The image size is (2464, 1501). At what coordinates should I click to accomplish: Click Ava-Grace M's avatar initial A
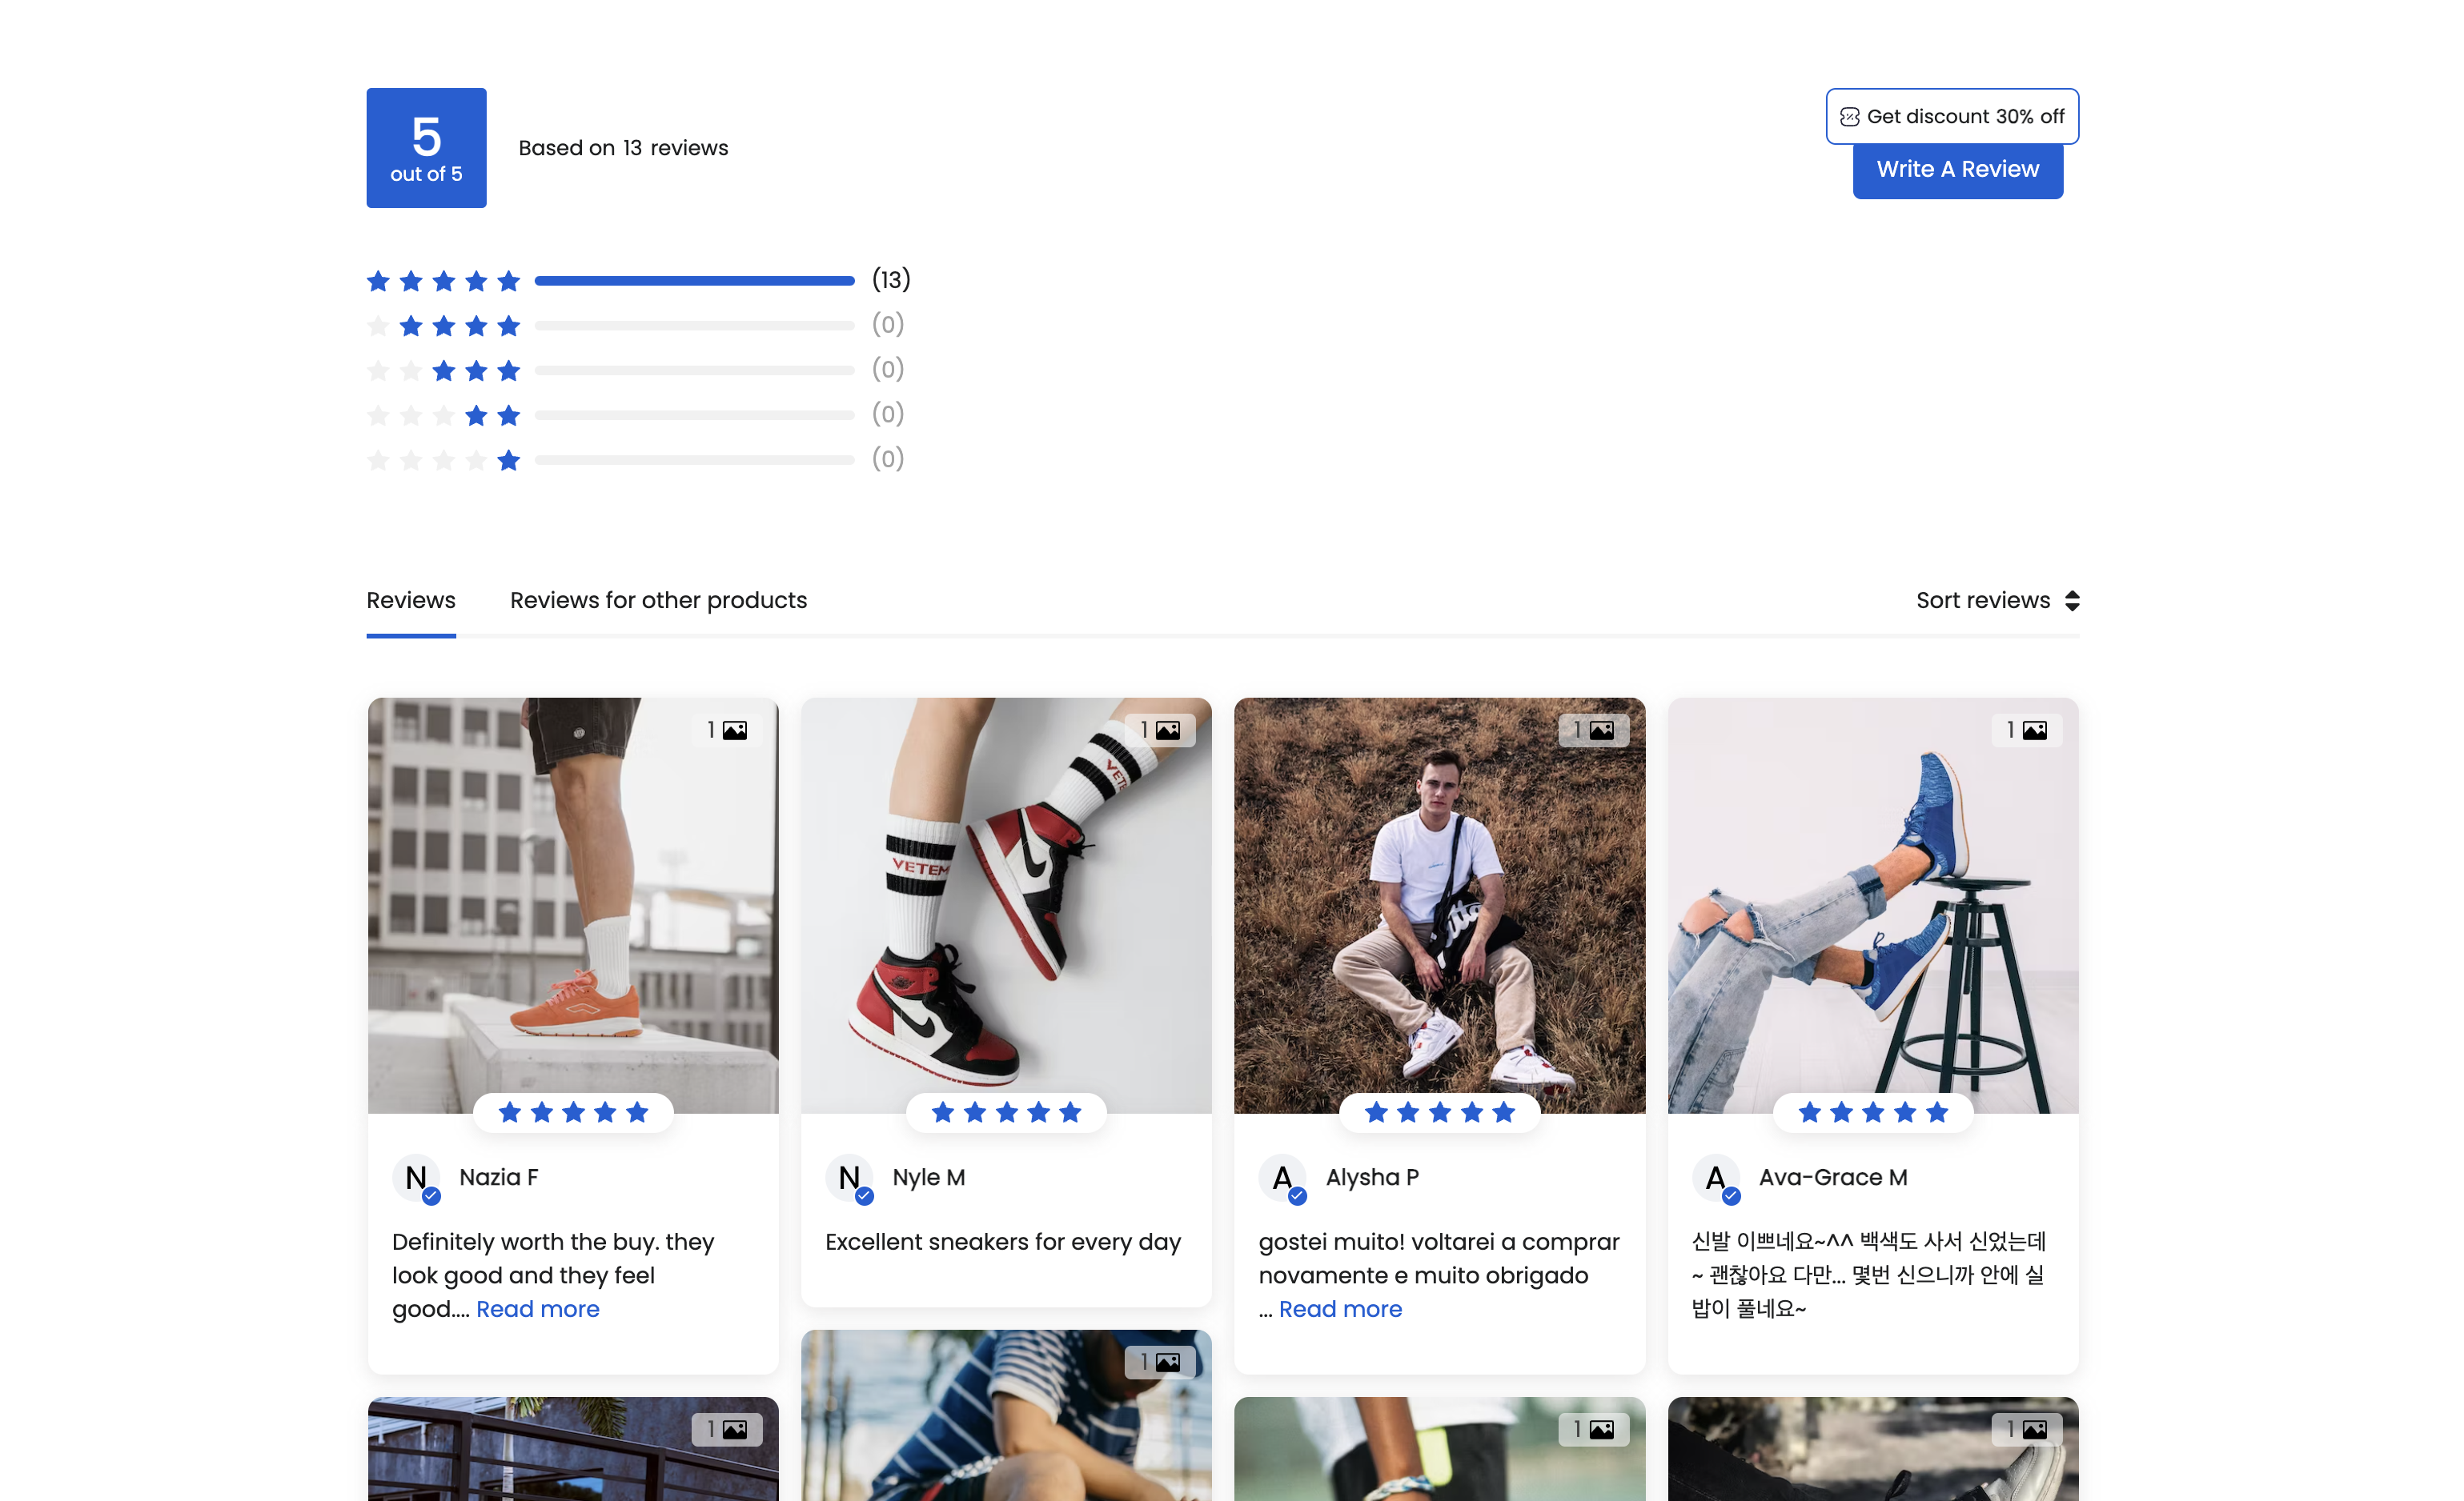[x=1716, y=1179]
